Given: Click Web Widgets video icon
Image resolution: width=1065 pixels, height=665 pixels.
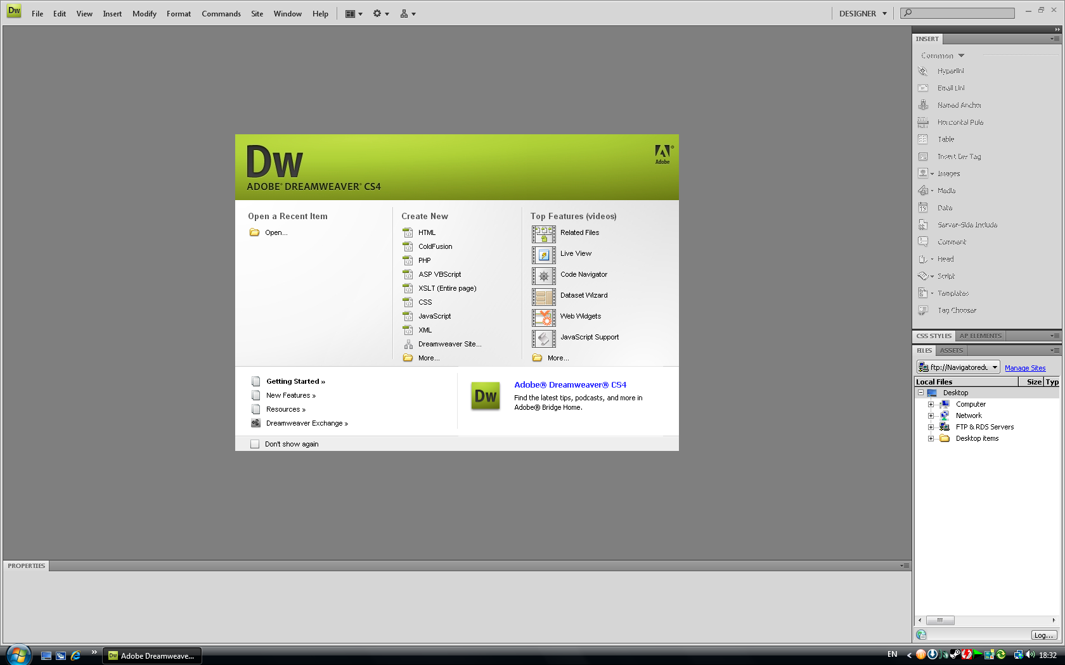Looking at the screenshot, I should pos(544,317).
